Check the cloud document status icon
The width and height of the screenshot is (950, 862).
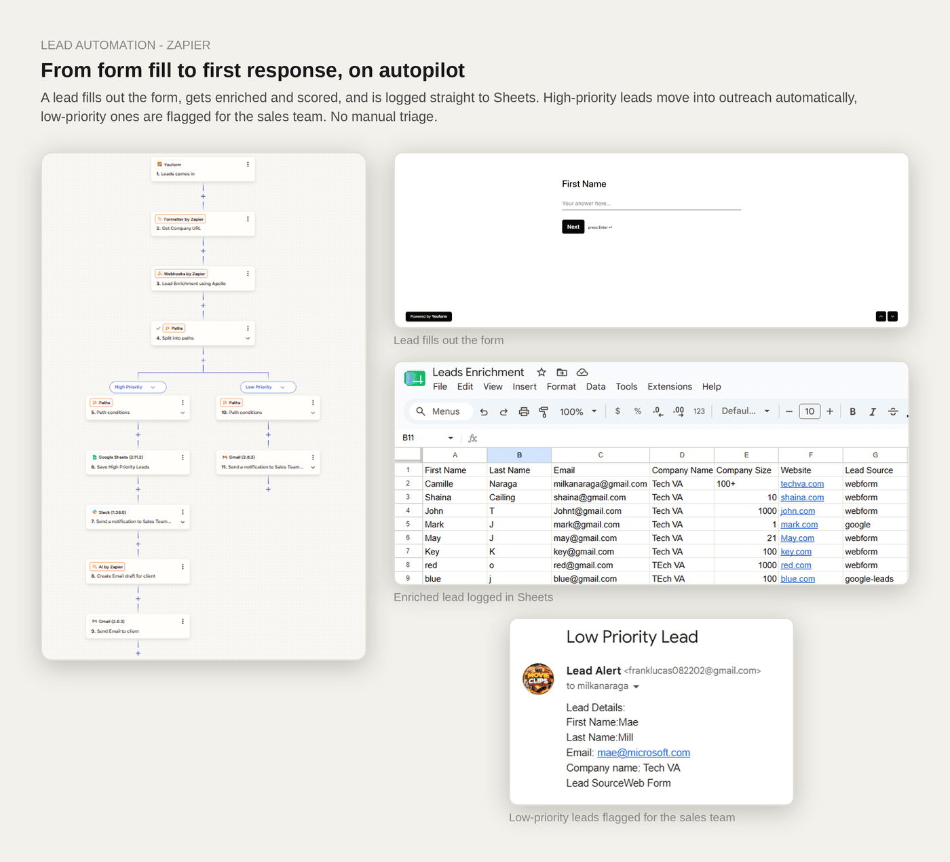(x=582, y=372)
